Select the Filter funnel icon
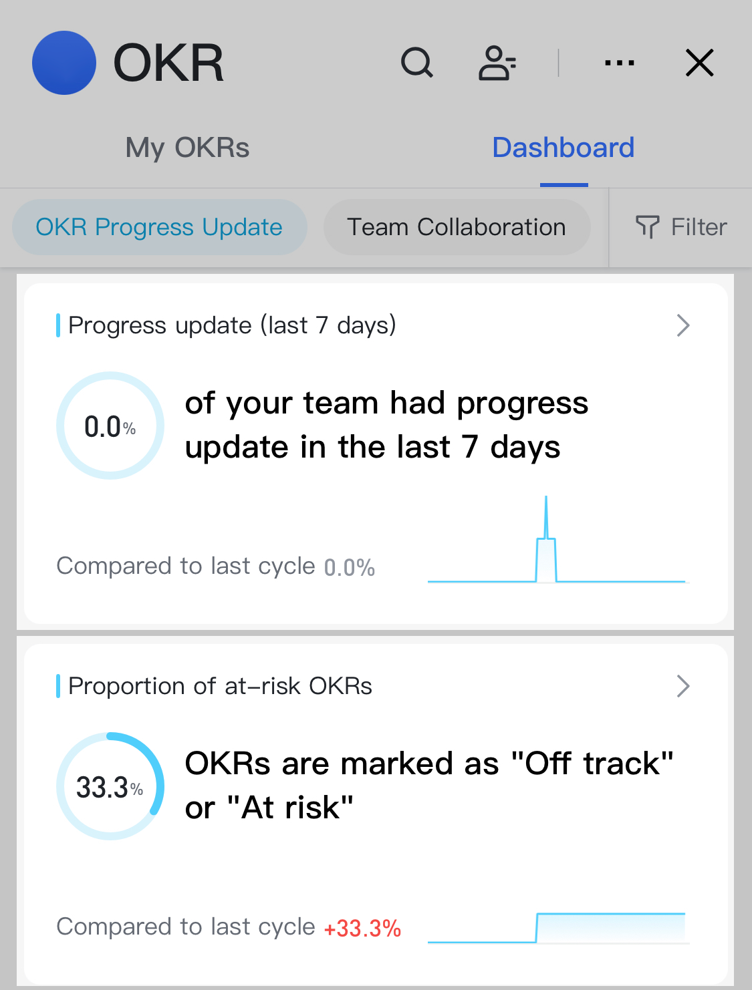 648,227
